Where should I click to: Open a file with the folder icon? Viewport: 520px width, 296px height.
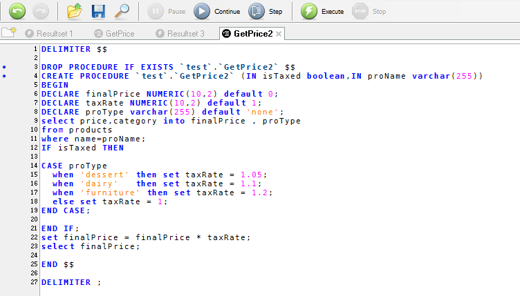tap(75, 11)
